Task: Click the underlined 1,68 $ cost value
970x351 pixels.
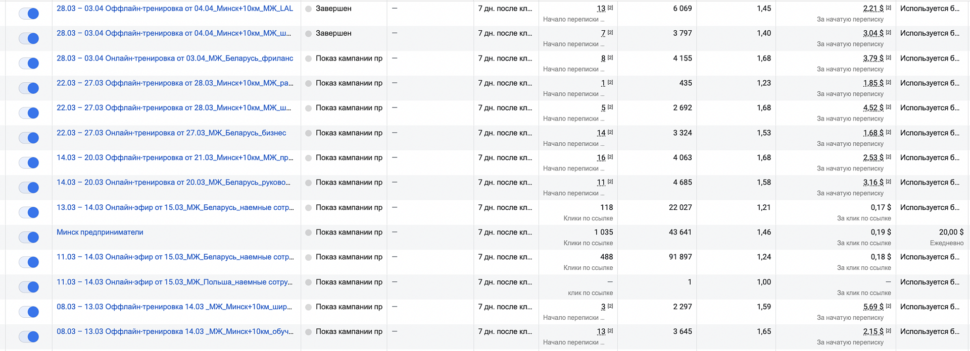Action: coord(873,133)
